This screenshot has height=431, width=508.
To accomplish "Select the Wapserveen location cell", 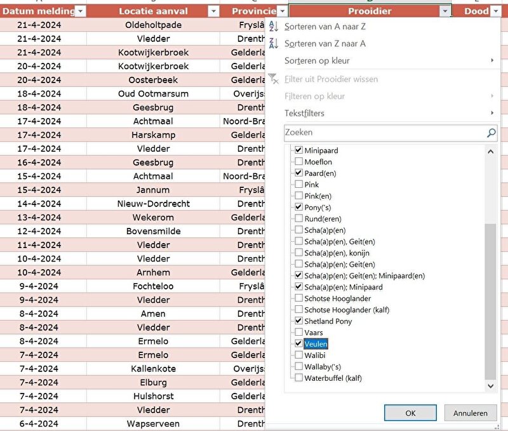I will [153, 423].
